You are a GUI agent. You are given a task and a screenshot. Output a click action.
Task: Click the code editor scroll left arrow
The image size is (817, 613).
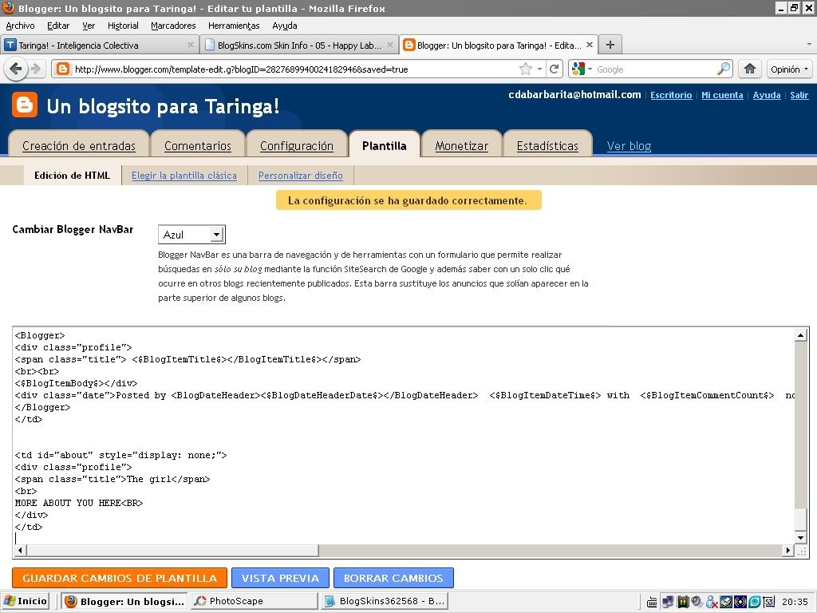[x=20, y=551]
